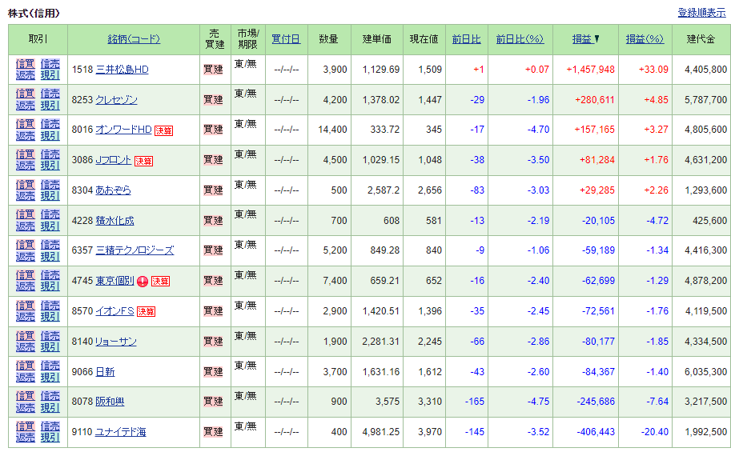
Task: Click 信買 in the あおぞら row
Action: click(25, 185)
